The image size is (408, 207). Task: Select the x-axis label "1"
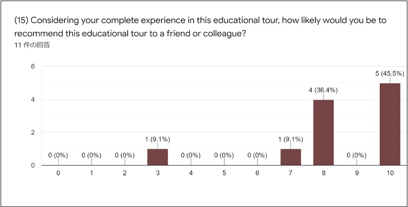(91, 173)
